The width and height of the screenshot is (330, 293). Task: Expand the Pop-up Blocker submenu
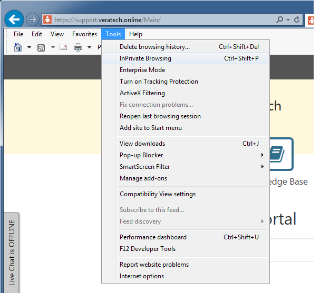click(186, 155)
